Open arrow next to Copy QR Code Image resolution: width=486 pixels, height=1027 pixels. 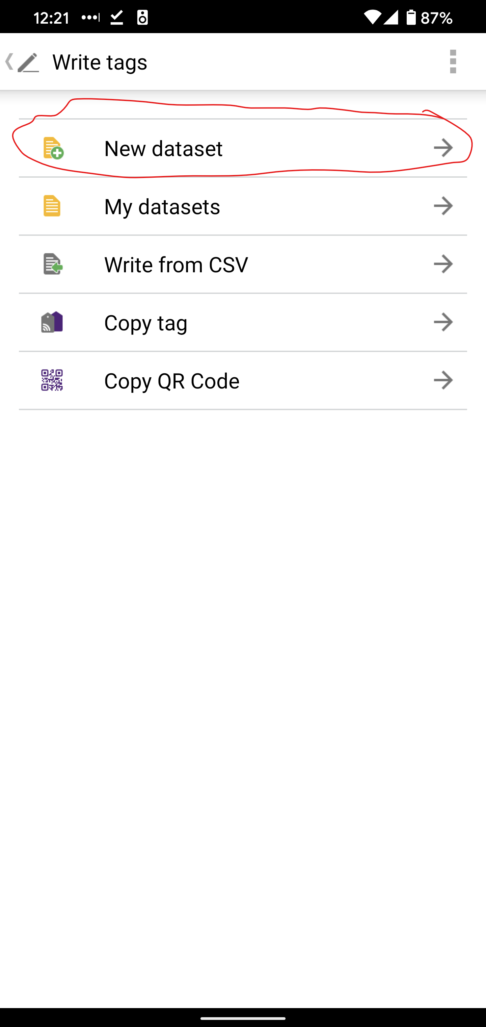(x=443, y=380)
